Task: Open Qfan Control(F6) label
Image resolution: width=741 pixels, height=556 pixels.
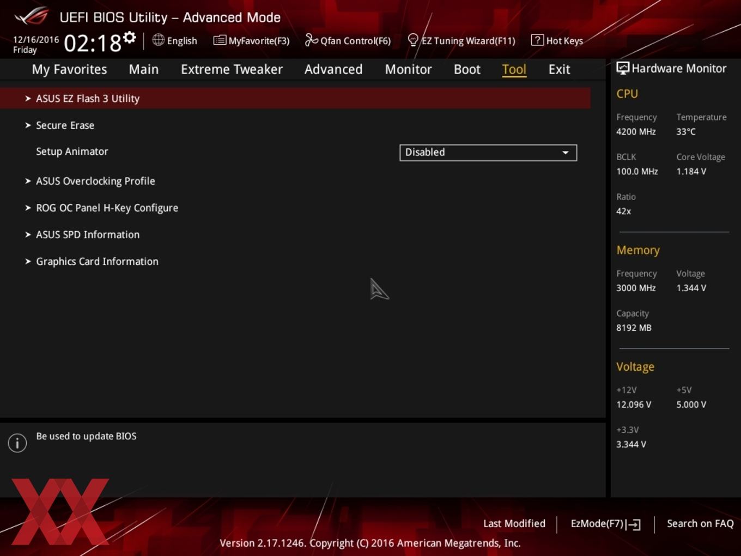Action: [355, 41]
